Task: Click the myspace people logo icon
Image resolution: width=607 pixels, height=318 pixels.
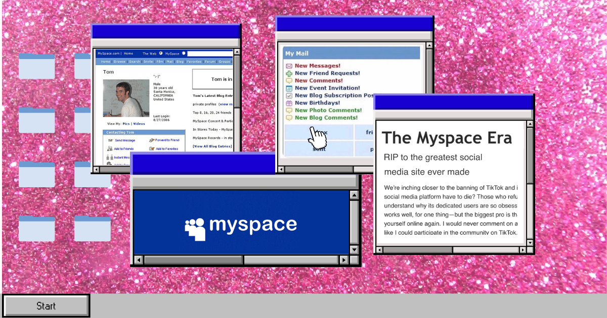Action: click(x=195, y=229)
